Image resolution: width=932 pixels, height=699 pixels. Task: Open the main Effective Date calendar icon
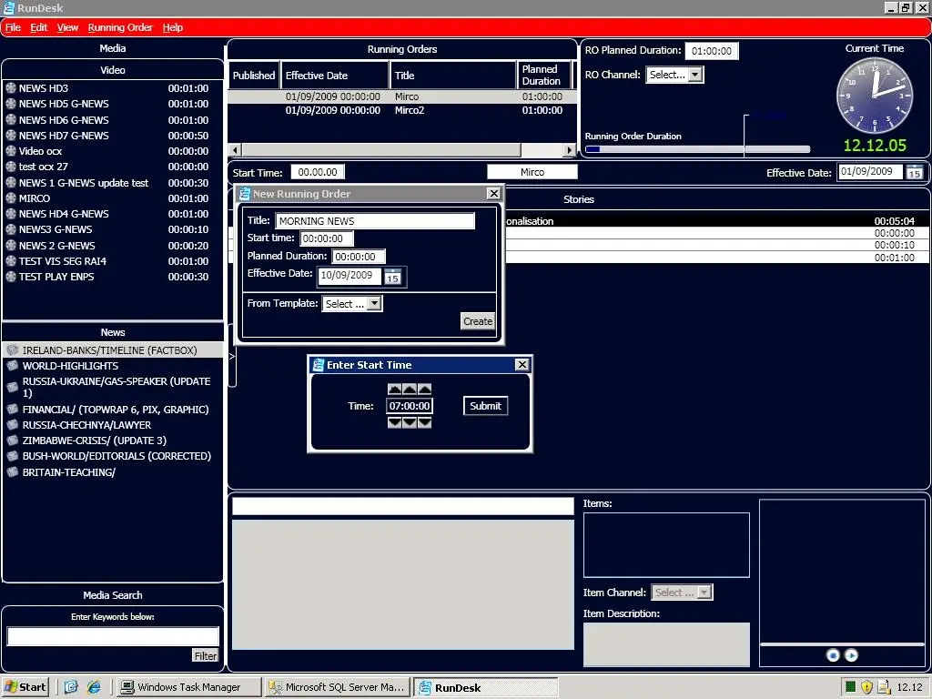click(914, 172)
